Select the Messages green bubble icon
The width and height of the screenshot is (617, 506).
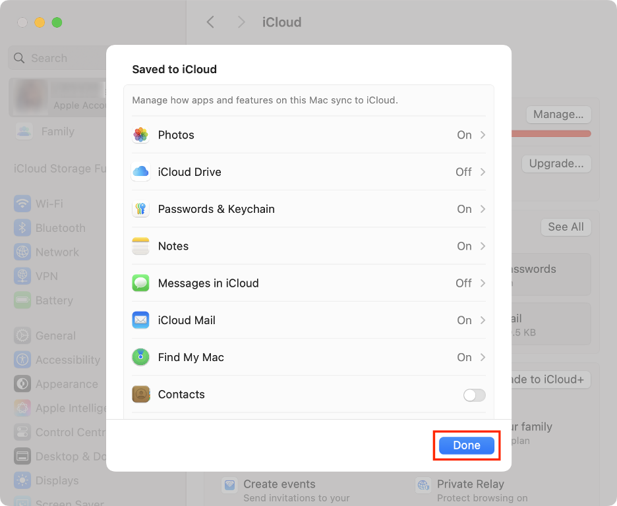pyautogui.click(x=140, y=283)
